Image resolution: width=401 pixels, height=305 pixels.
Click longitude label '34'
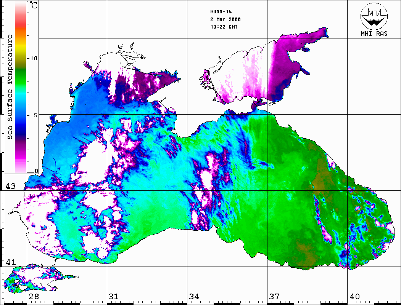click(194, 297)
